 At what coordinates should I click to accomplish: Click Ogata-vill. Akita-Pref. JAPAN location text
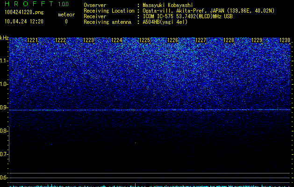(x=208, y=11)
